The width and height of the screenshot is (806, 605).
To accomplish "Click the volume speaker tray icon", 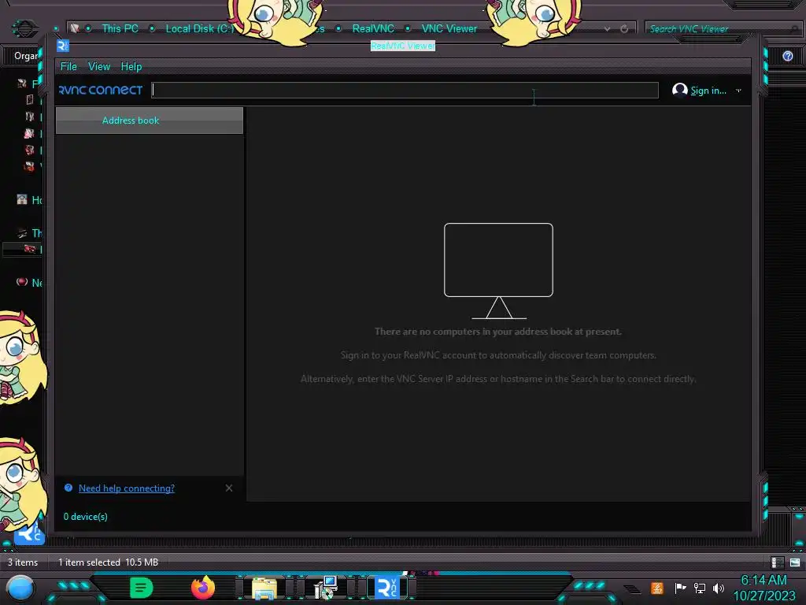I will click(719, 588).
